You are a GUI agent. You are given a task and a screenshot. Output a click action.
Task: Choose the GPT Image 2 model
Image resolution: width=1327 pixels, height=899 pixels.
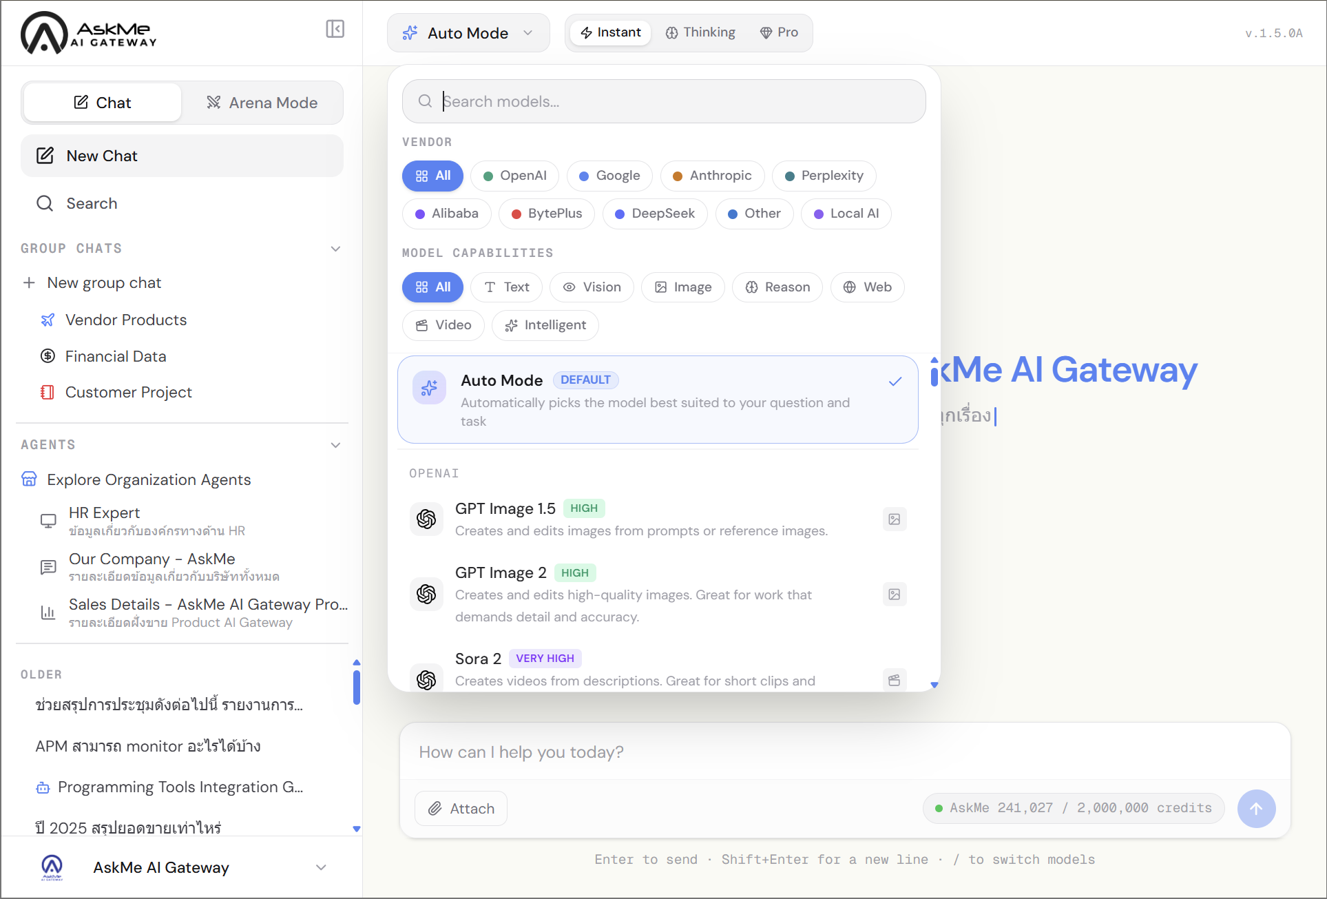click(658, 594)
